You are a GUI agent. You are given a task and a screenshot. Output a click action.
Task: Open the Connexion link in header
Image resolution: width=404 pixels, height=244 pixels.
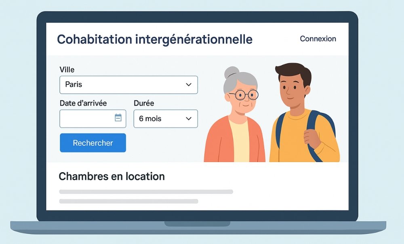(x=318, y=39)
